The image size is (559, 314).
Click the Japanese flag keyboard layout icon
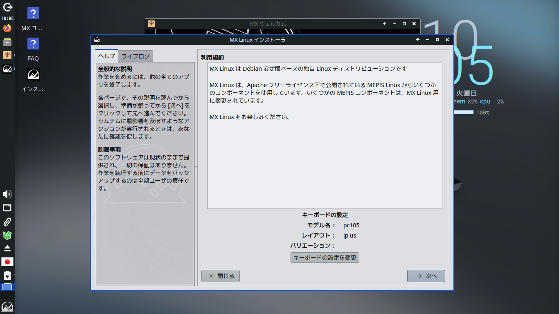(7, 262)
